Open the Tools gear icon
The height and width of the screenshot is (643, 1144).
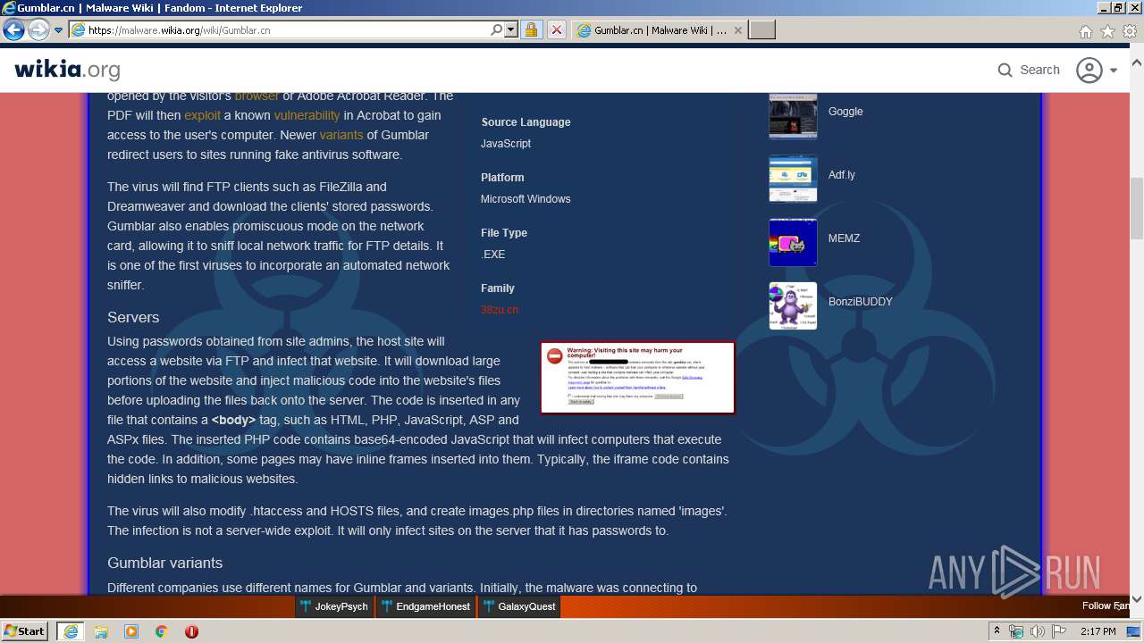(x=1130, y=31)
